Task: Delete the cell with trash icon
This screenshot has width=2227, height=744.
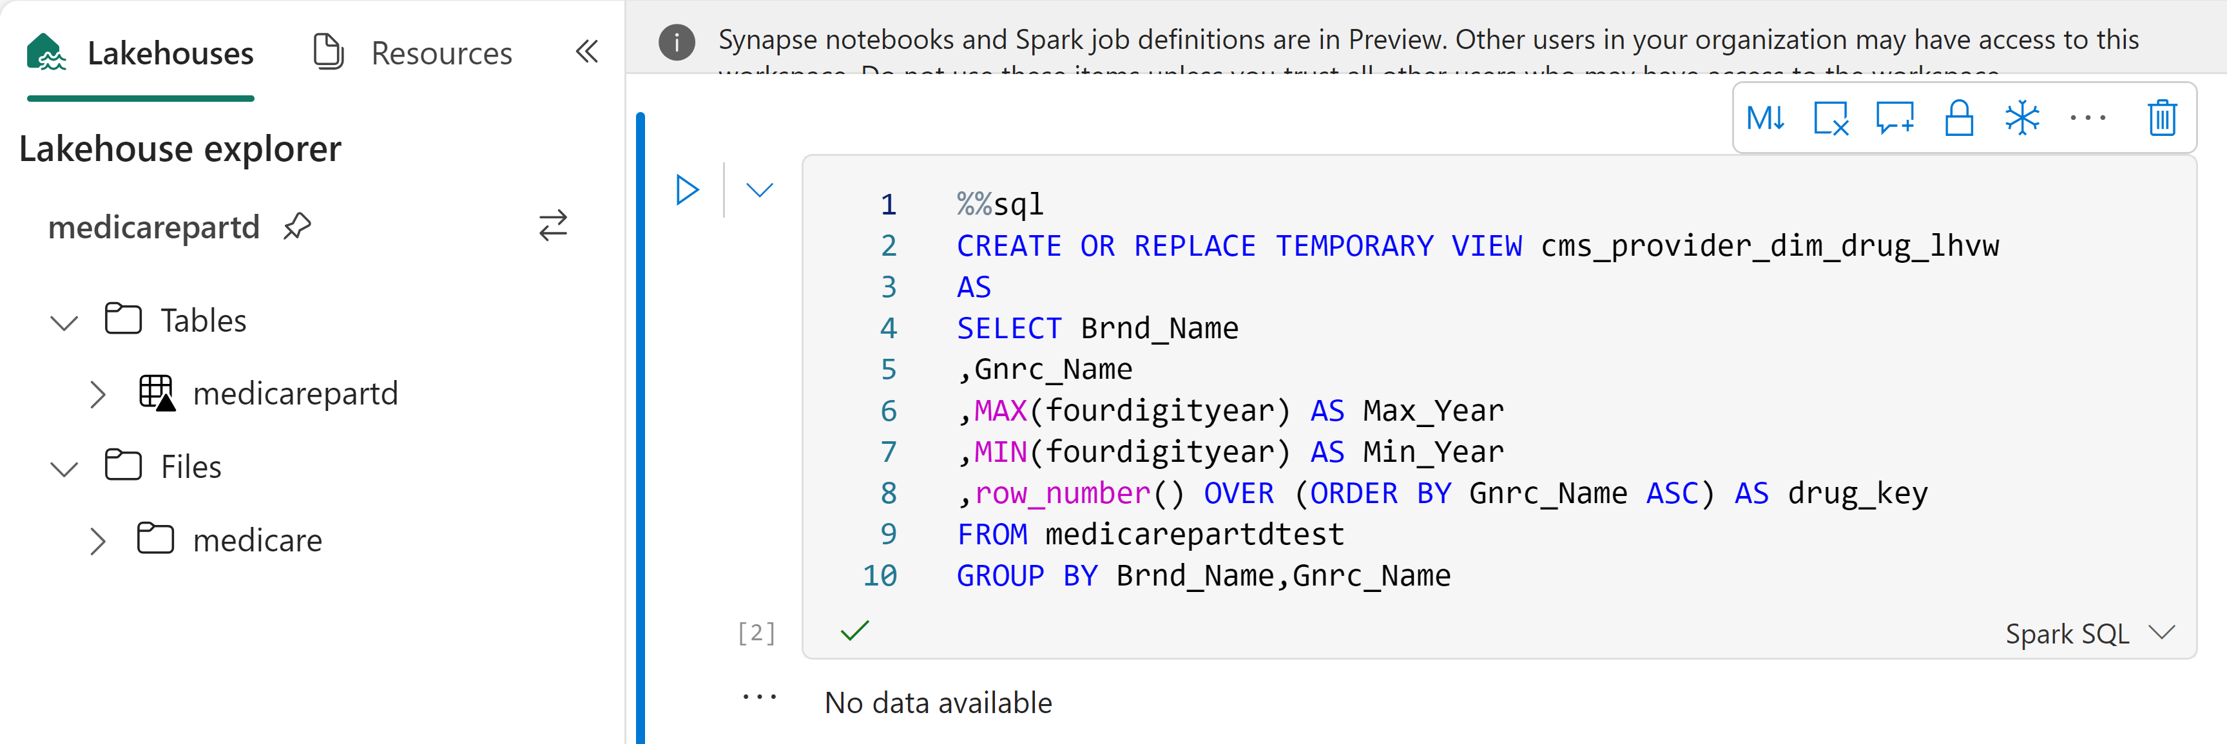Action: [2161, 119]
